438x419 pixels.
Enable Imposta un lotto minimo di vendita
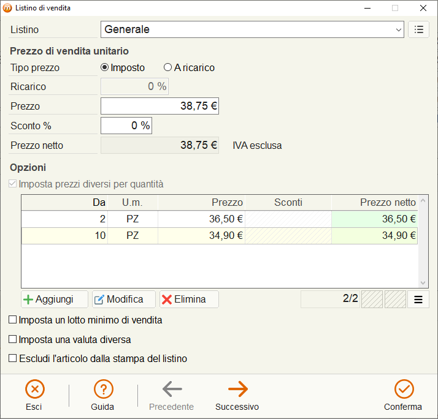click(x=12, y=320)
